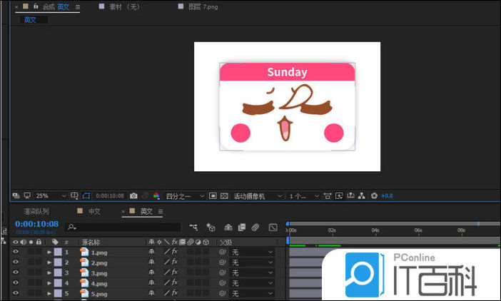Expand the 2.png layer properties triangle
The height and width of the screenshot is (301, 501).
(49, 262)
